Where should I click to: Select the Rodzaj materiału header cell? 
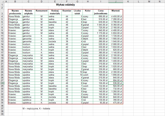tap(55, 12)
